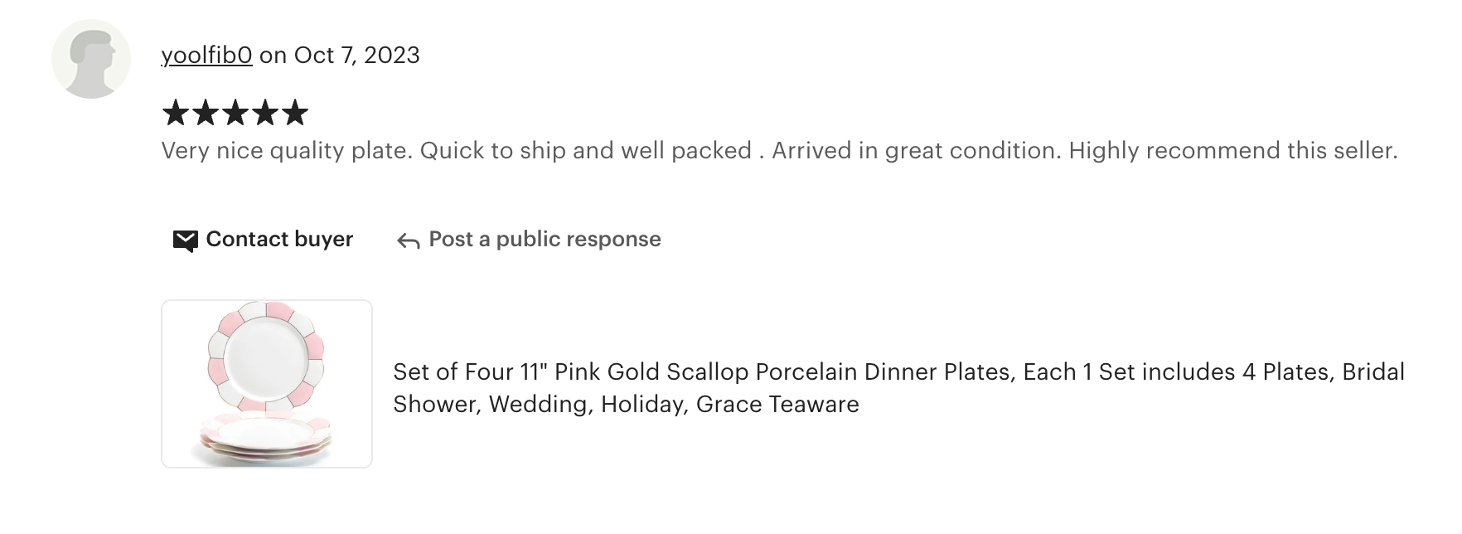Click the second rating star
This screenshot has width=1462, height=534.
[206, 113]
